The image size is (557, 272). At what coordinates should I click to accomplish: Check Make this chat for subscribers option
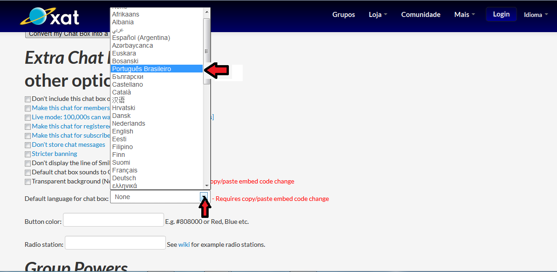point(28,136)
